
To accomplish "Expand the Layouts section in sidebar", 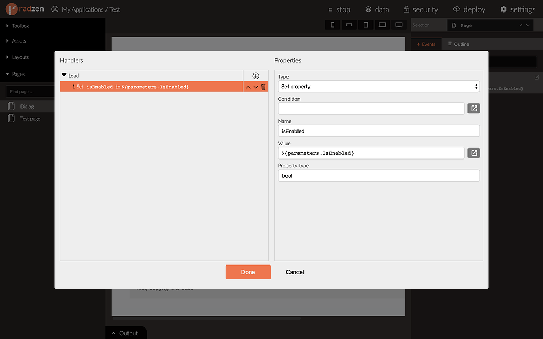I will tap(20, 57).
